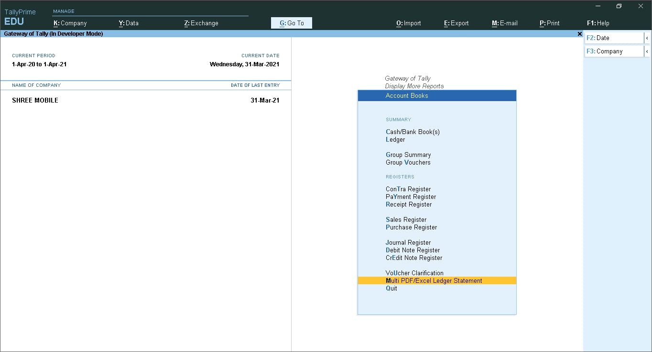
Task: Open the Exchange menu
Action: click(201, 23)
